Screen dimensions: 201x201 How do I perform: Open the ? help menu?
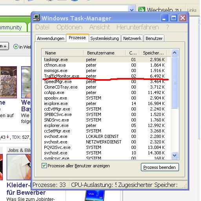(168, 27)
